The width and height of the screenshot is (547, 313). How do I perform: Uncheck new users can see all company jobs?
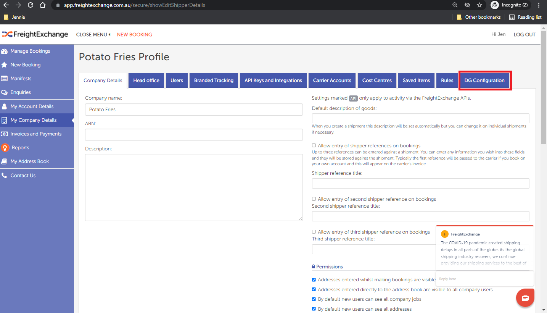314,299
